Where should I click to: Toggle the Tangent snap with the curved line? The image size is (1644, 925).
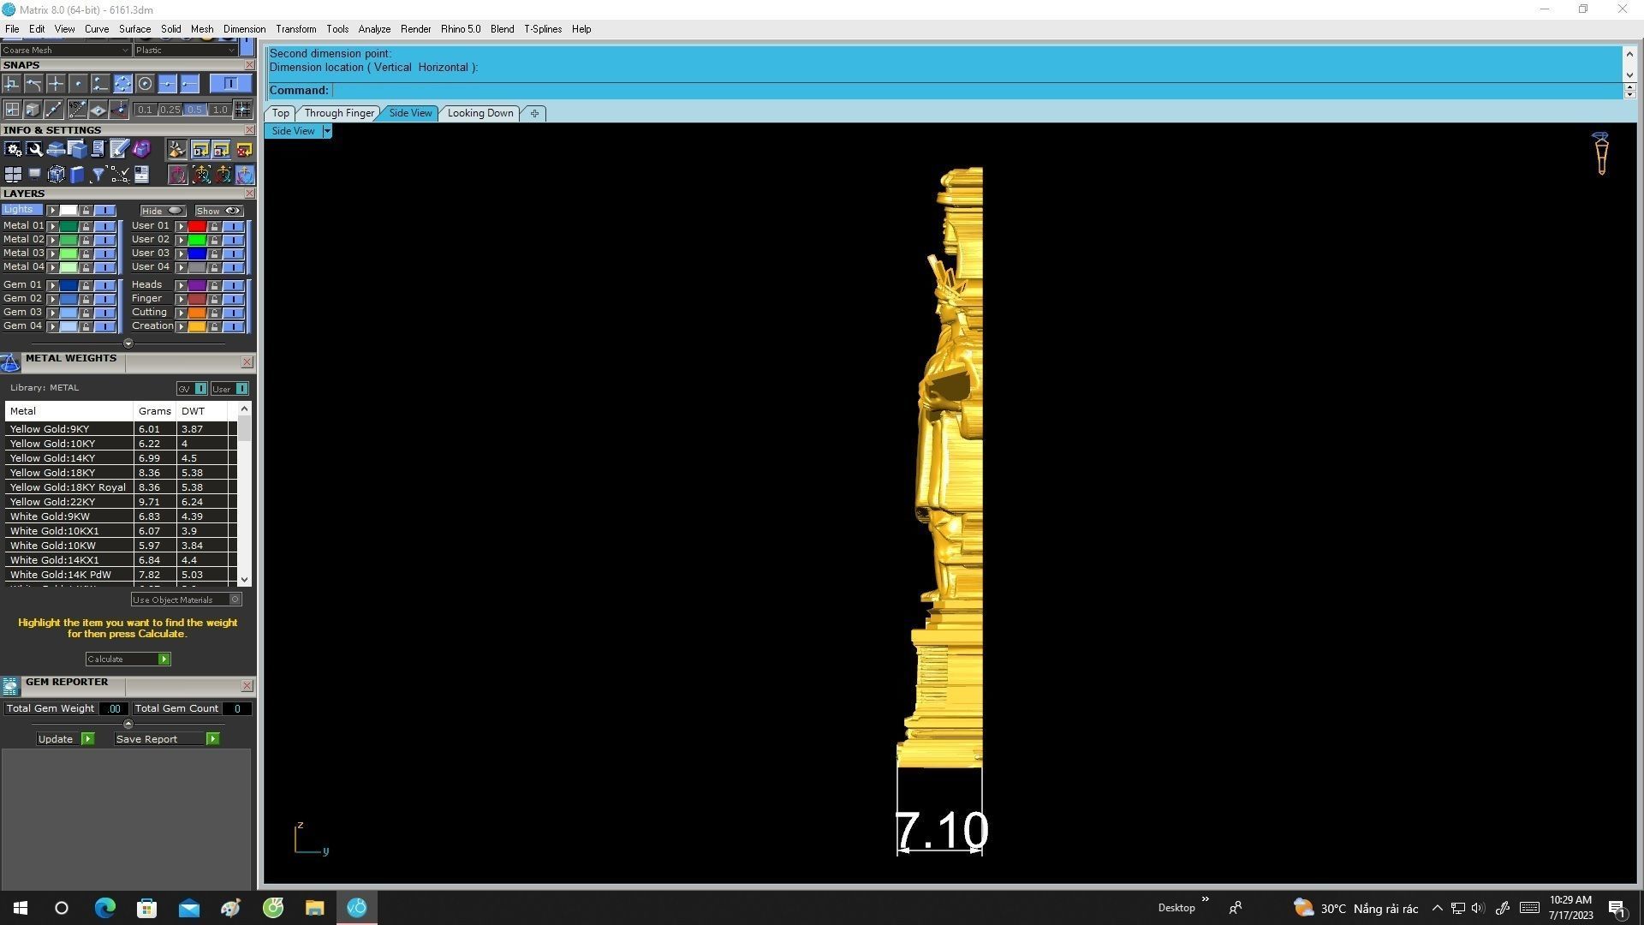pyautogui.click(x=33, y=84)
